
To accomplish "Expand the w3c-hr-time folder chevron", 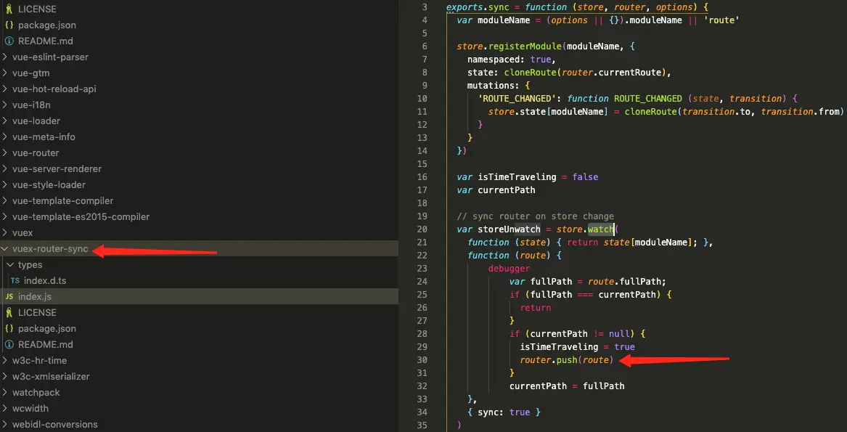I will (5, 361).
